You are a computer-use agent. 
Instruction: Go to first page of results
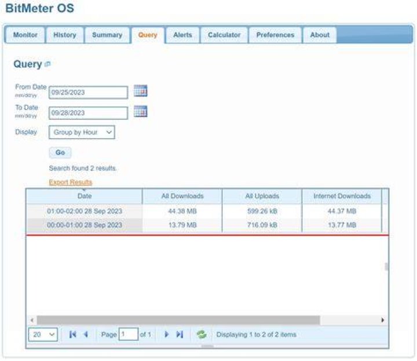click(72, 334)
